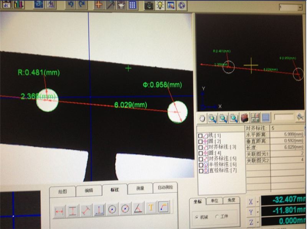Open the 角度 tab
Image resolution: width=307 pixels, height=229 pixels.
tap(231, 200)
